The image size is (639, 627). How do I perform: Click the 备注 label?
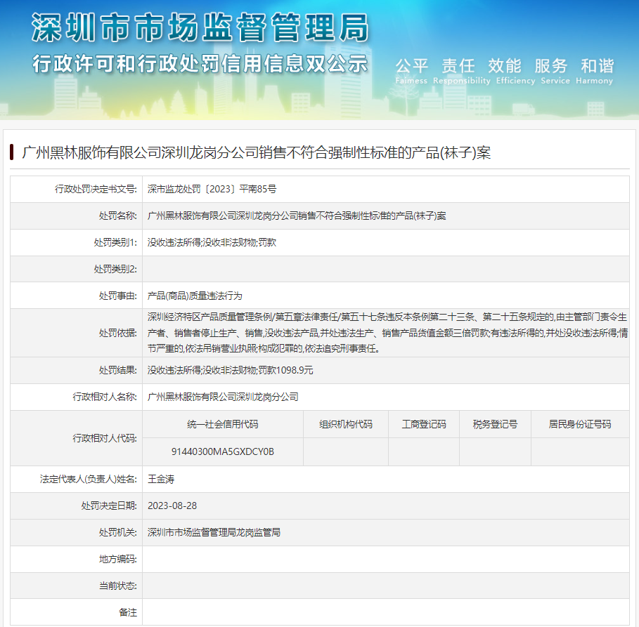[x=127, y=612]
